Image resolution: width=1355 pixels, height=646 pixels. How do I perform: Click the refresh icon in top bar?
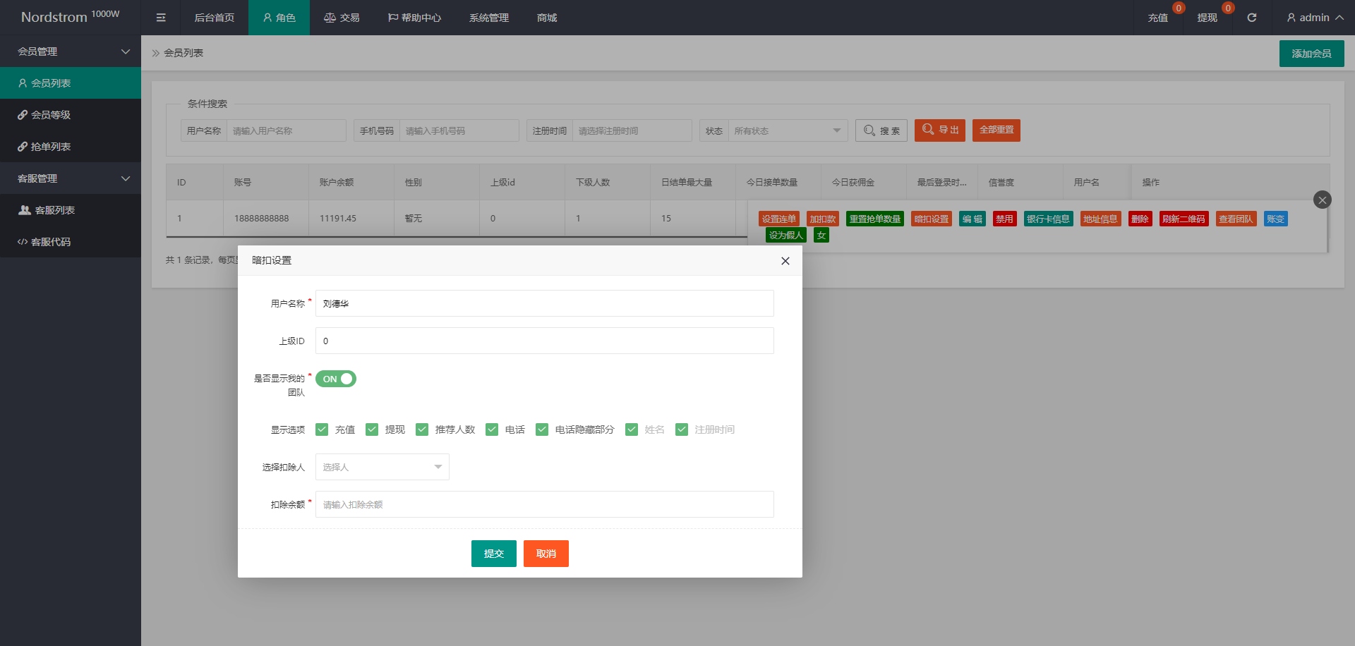1251,18
